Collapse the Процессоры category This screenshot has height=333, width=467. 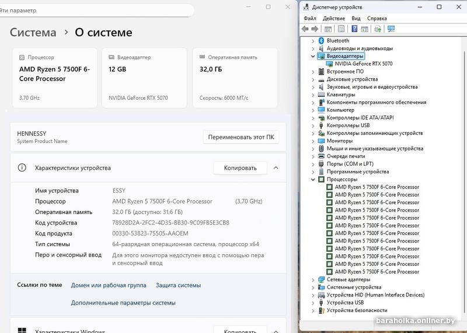pyautogui.click(x=313, y=180)
